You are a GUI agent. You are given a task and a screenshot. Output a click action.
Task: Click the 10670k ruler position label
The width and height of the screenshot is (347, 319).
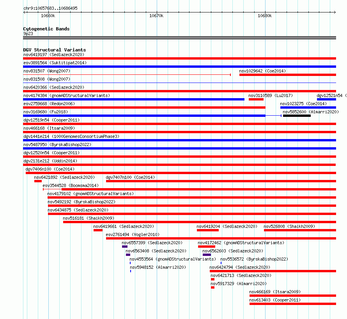(156, 16)
